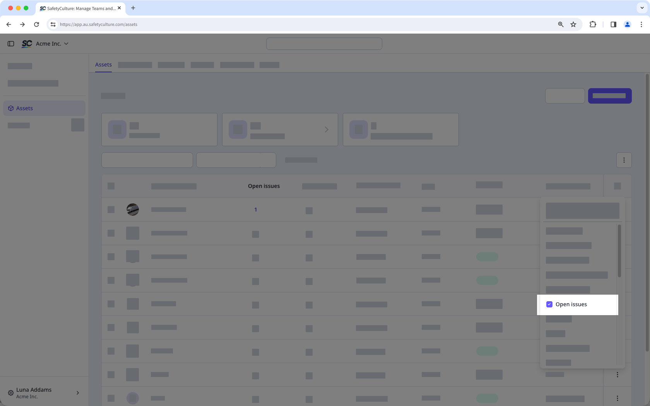Image resolution: width=650 pixels, height=406 pixels.
Task: Open the browser extensions puzzle icon
Action: point(593,24)
